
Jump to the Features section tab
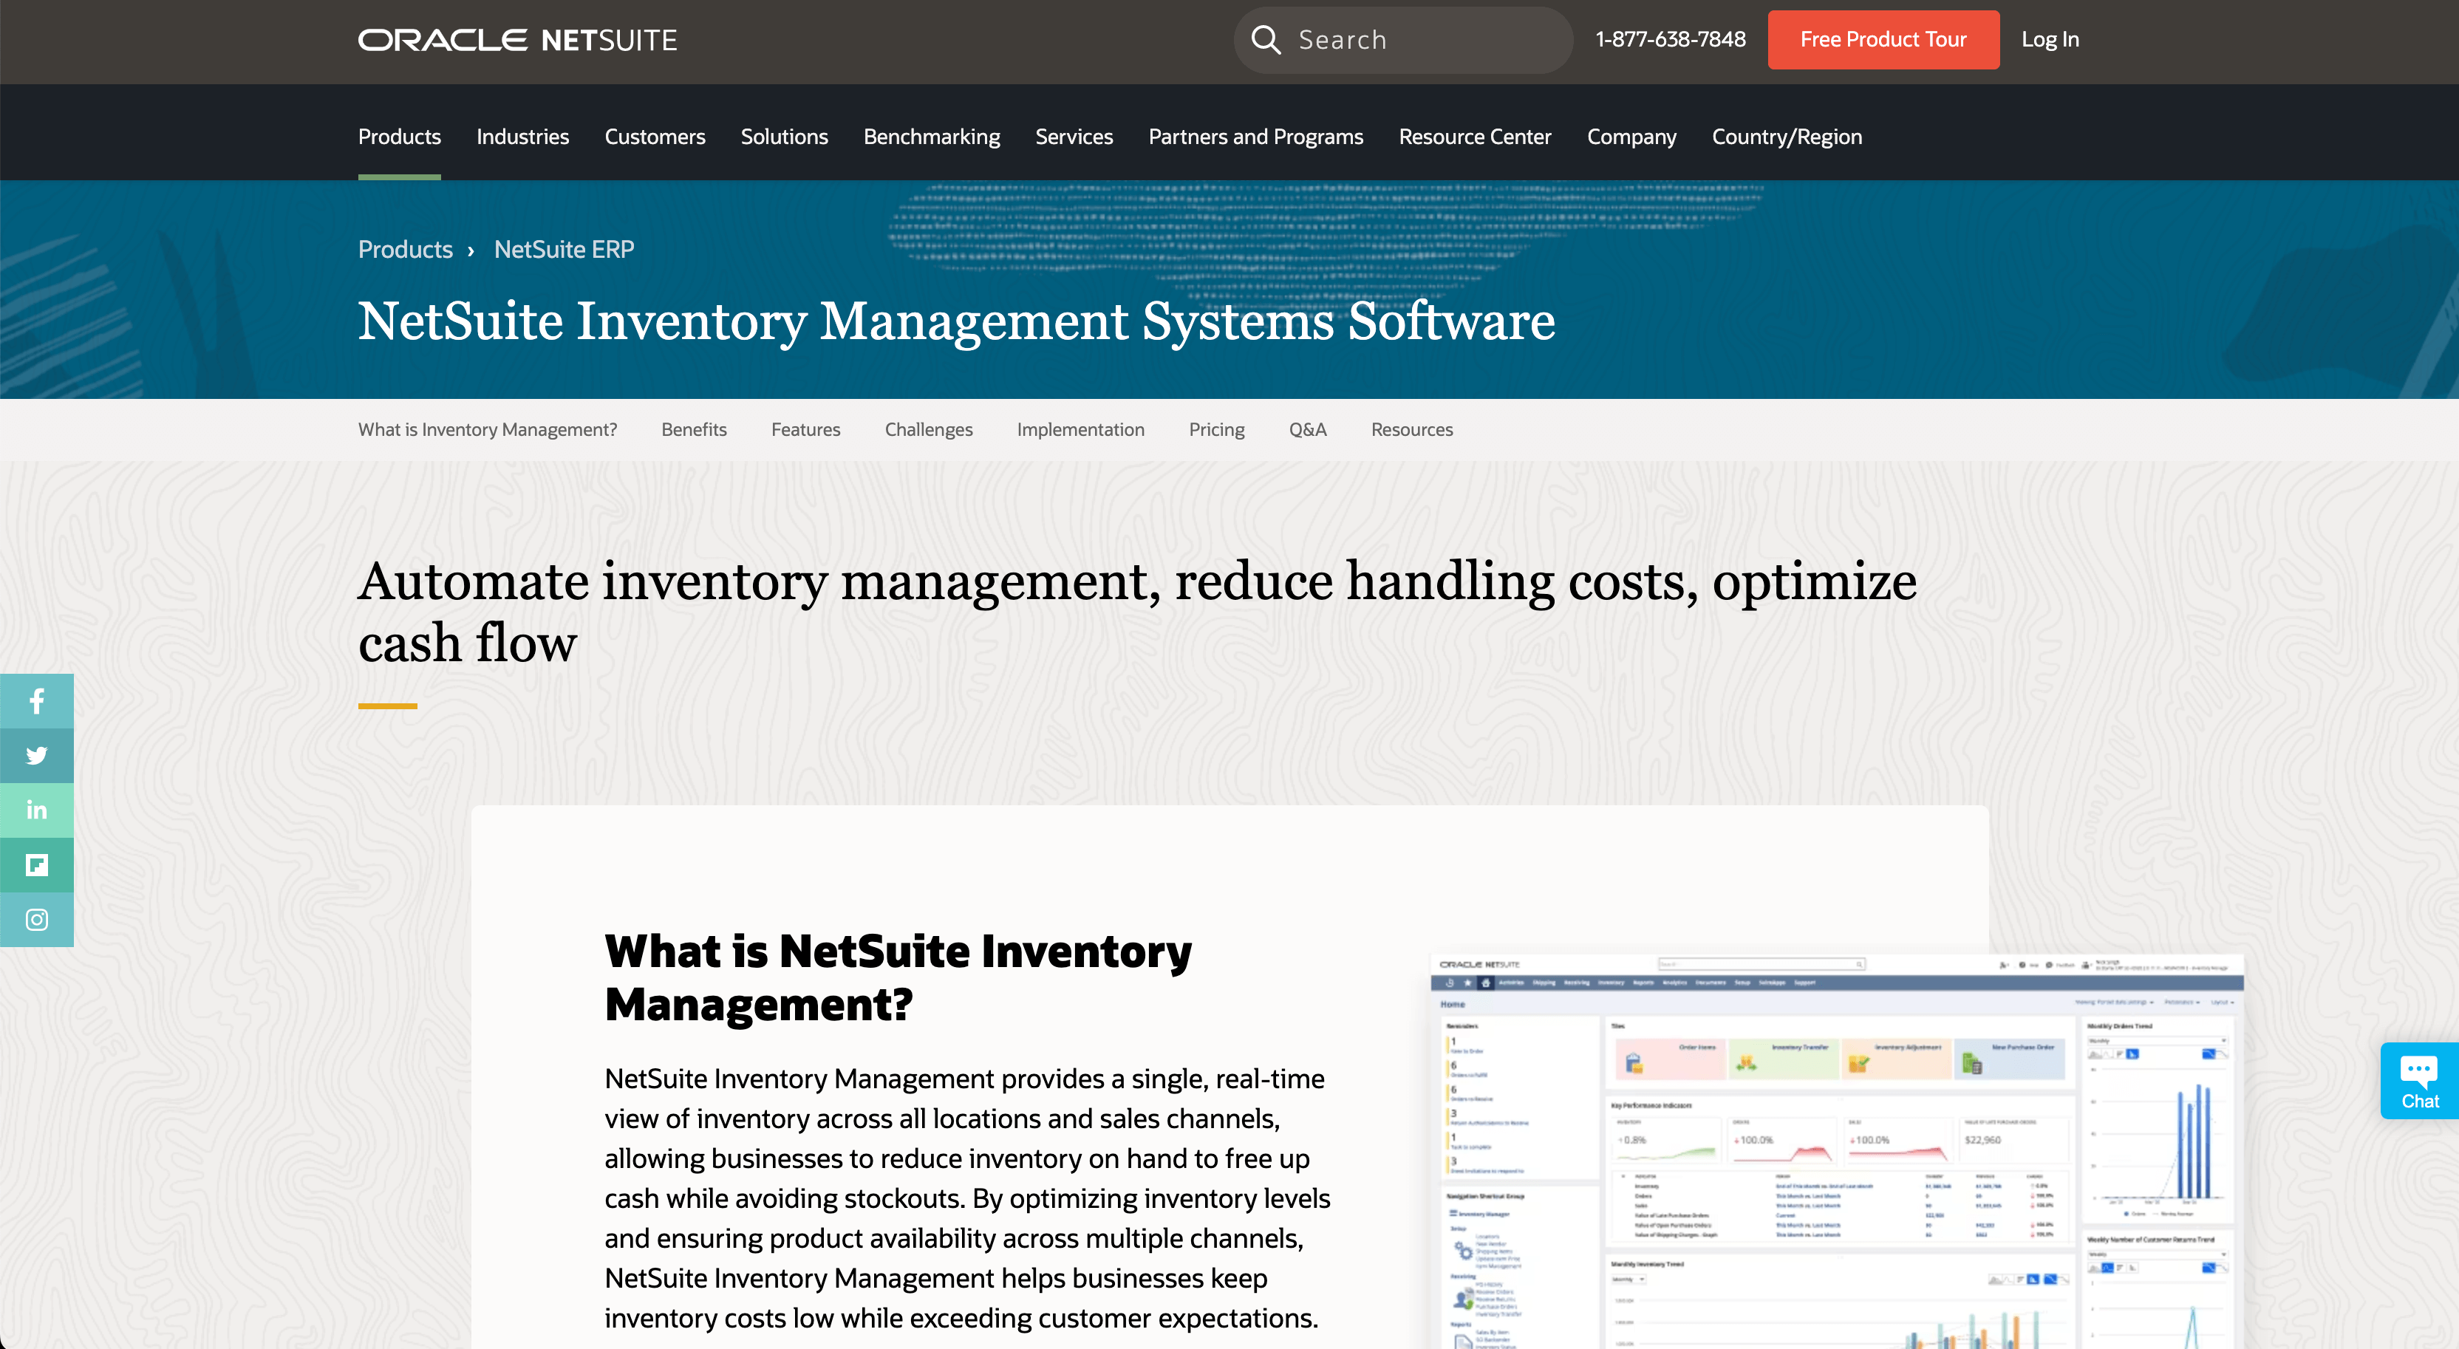pos(805,430)
